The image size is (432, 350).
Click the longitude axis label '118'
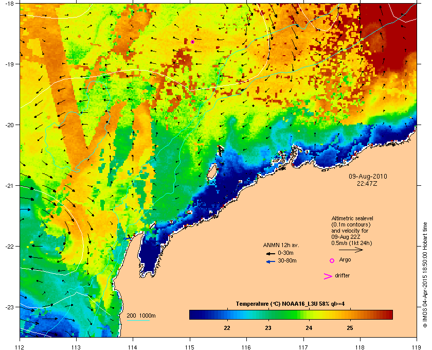click(360, 347)
